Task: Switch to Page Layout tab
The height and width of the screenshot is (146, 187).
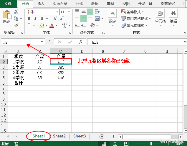Action: click(x=60, y=4)
